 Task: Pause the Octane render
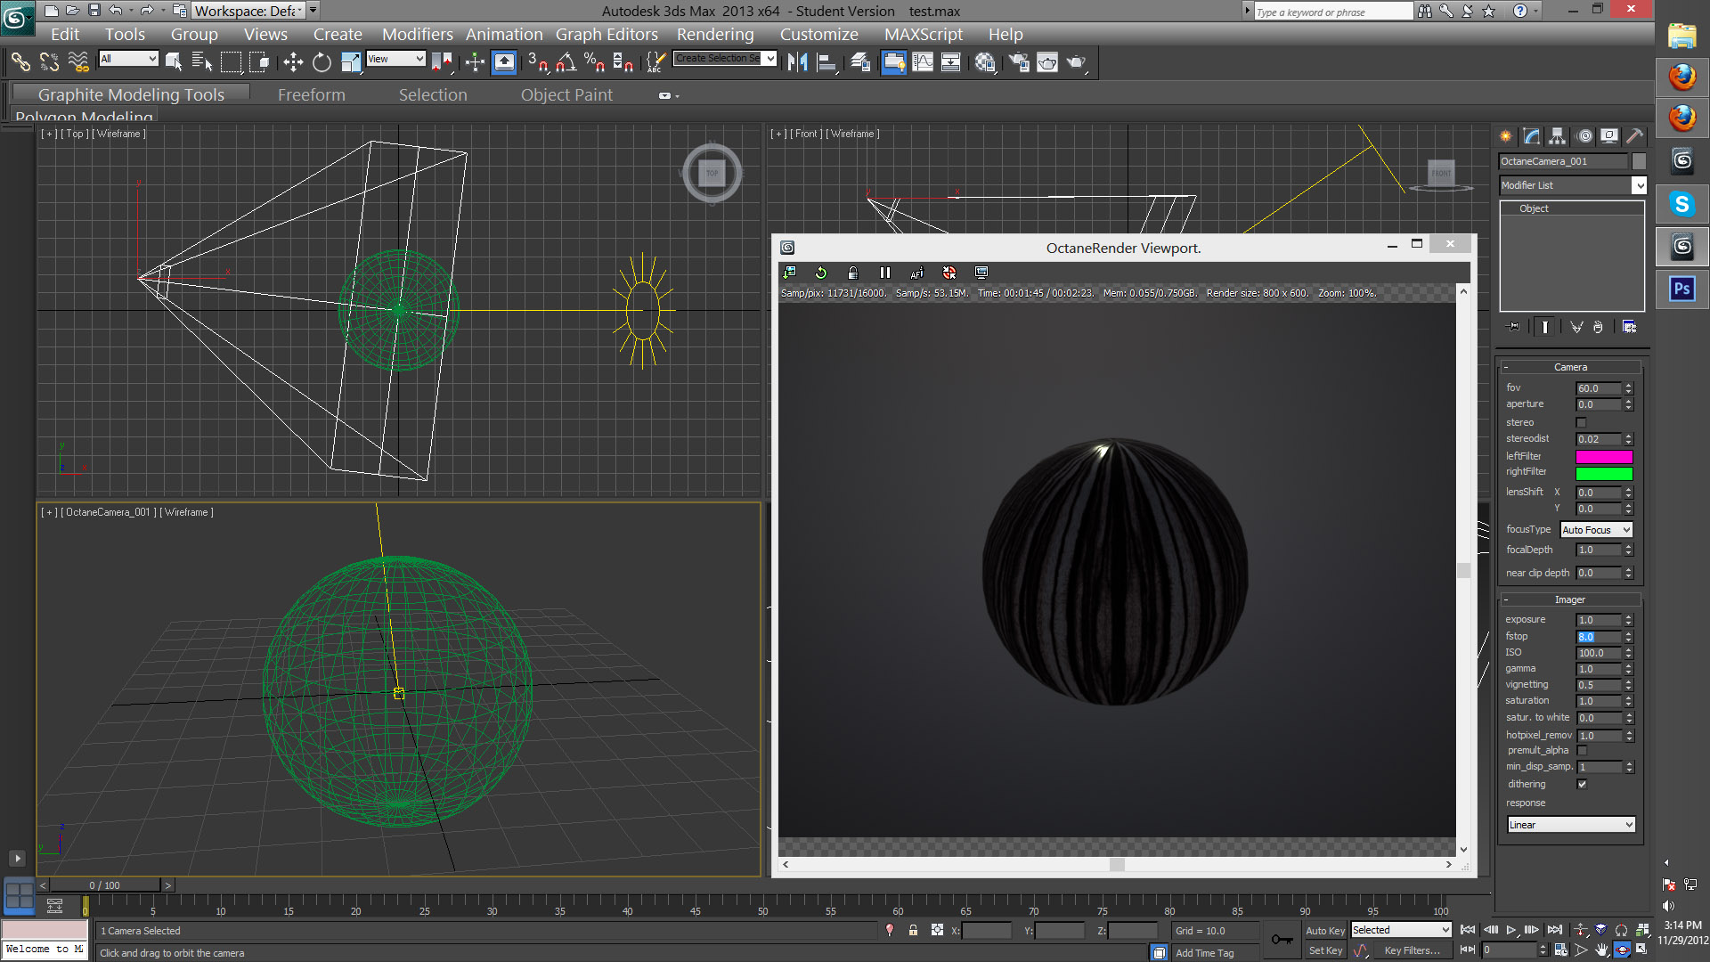[884, 273]
